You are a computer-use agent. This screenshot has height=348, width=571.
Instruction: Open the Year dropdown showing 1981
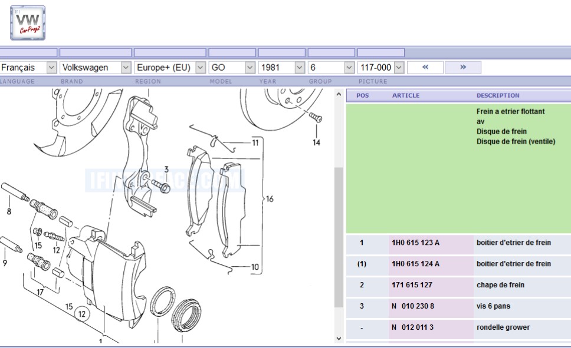(x=281, y=67)
